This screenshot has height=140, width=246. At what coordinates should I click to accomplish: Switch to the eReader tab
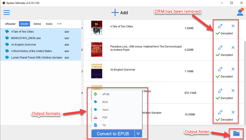coord(10,24)
